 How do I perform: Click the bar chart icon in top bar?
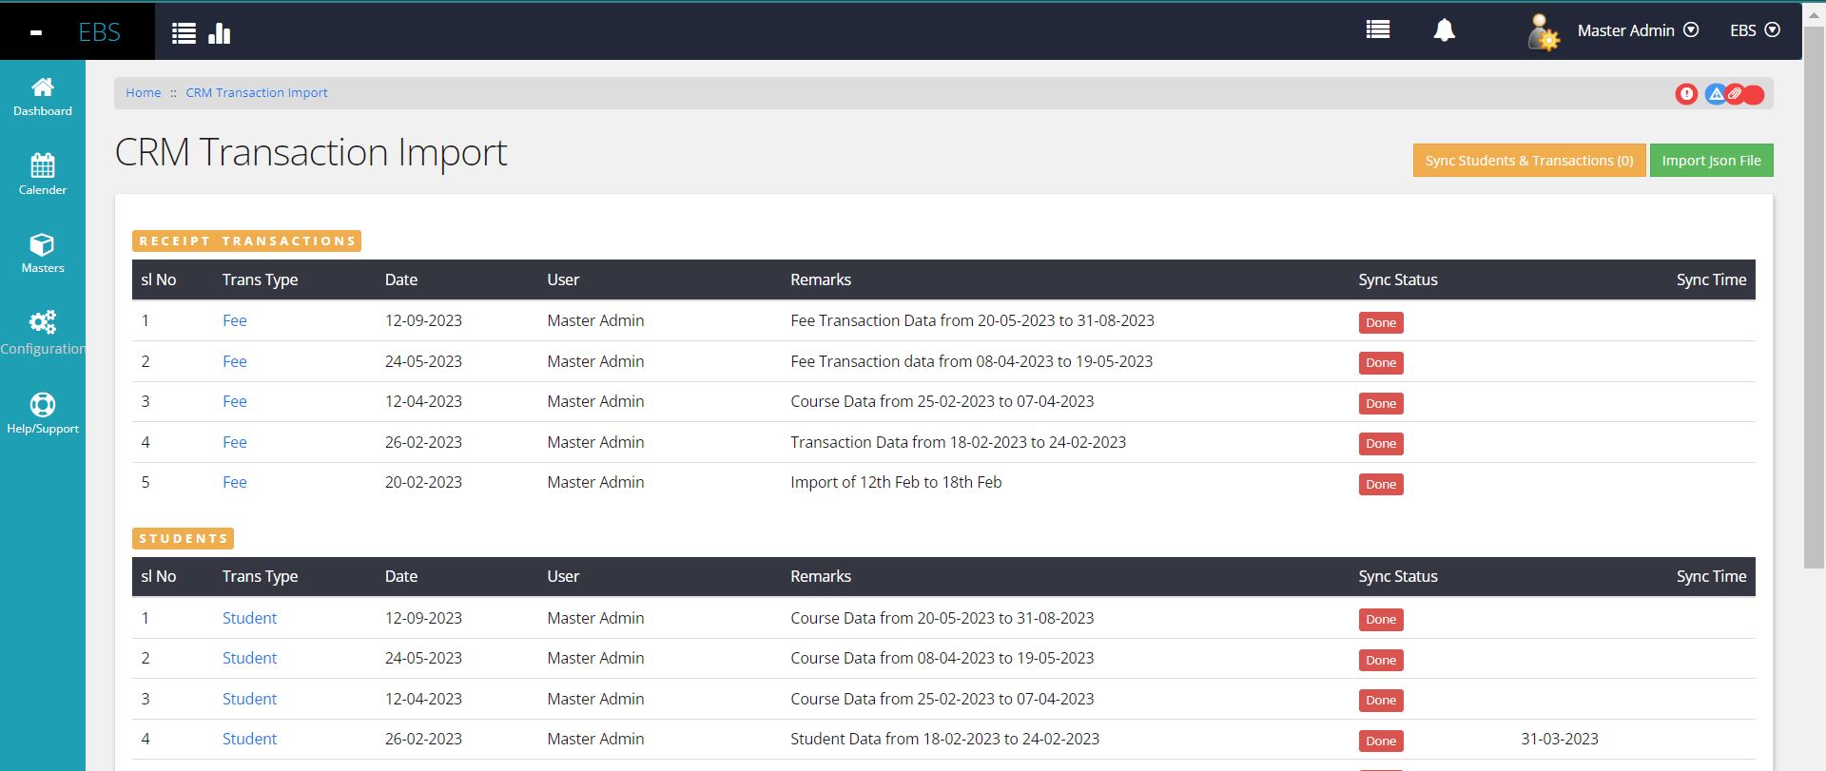220,33
